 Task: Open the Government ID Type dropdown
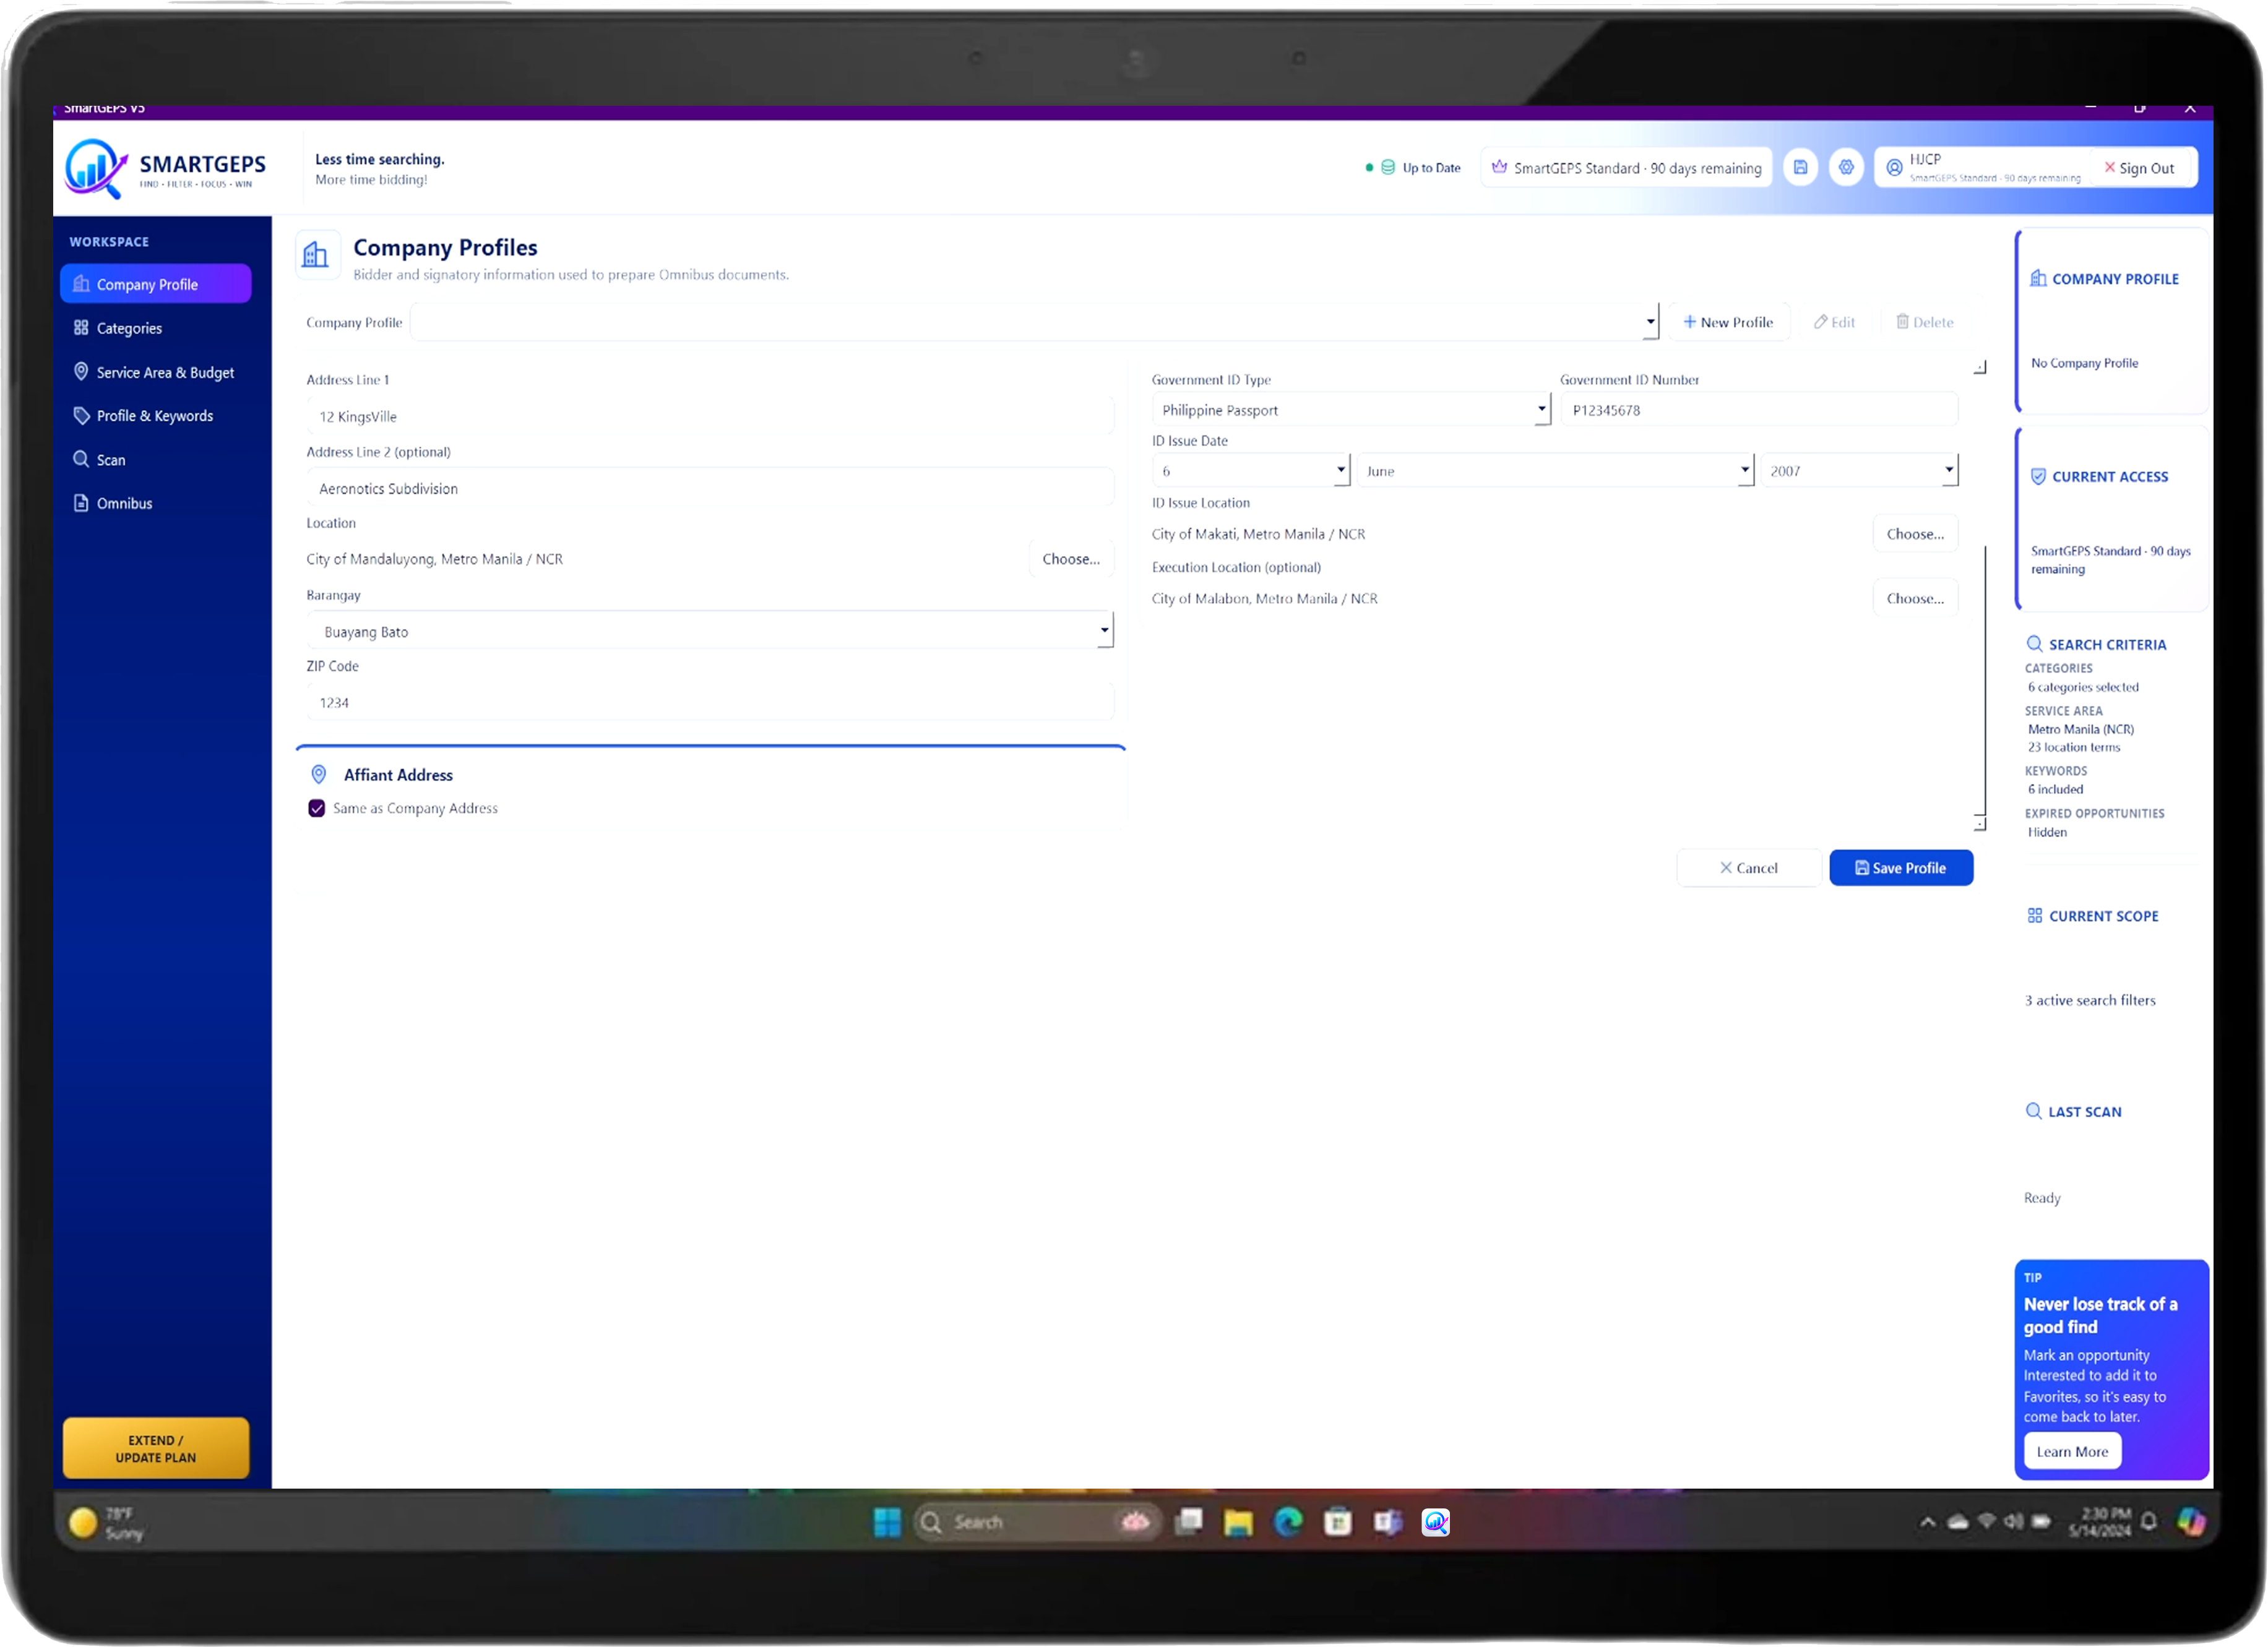click(1351, 410)
